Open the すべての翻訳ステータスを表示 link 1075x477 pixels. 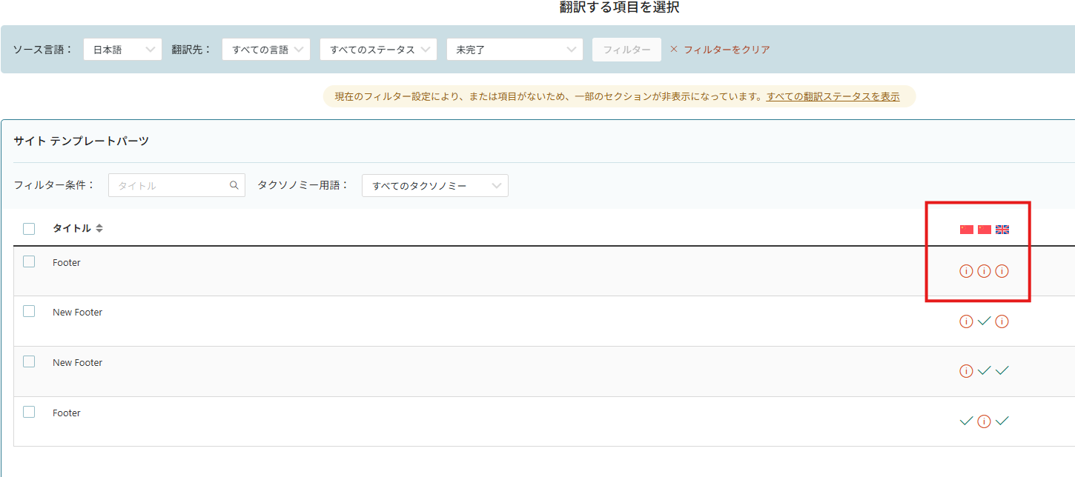coord(833,96)
